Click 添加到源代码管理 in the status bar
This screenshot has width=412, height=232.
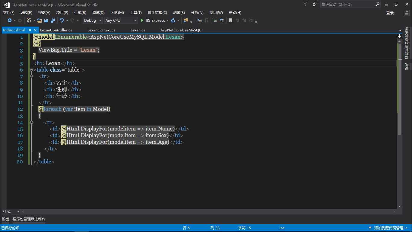[388, 228]
